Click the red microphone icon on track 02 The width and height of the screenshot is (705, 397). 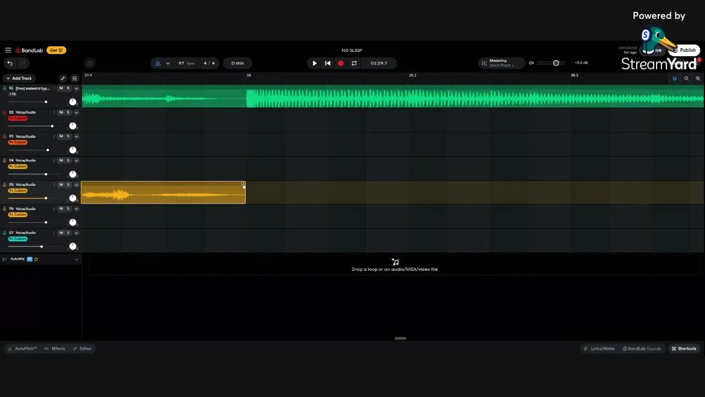coord(5,112)
